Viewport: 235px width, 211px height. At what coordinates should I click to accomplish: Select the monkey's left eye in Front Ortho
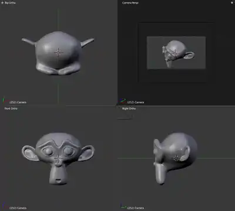coord(68,151)
